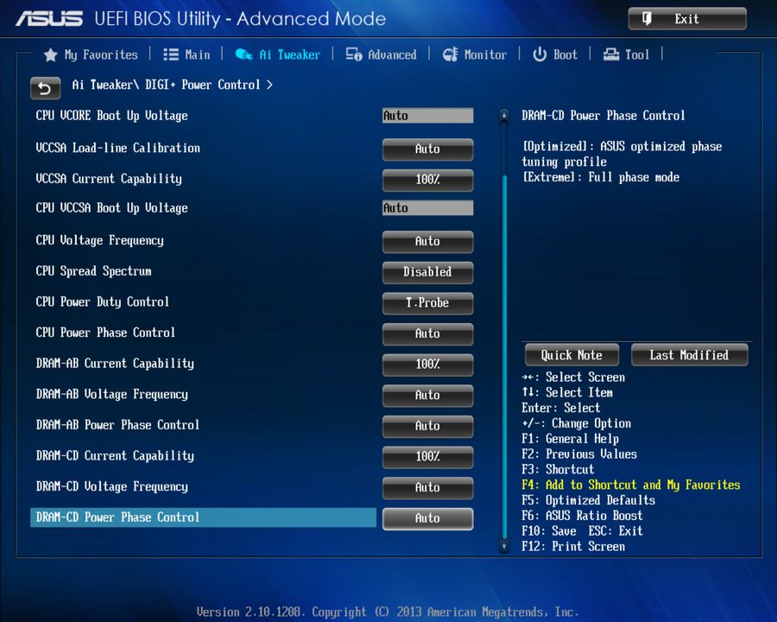
Task: Open the Quick Note panel
Action: click(x=571, y=354)
